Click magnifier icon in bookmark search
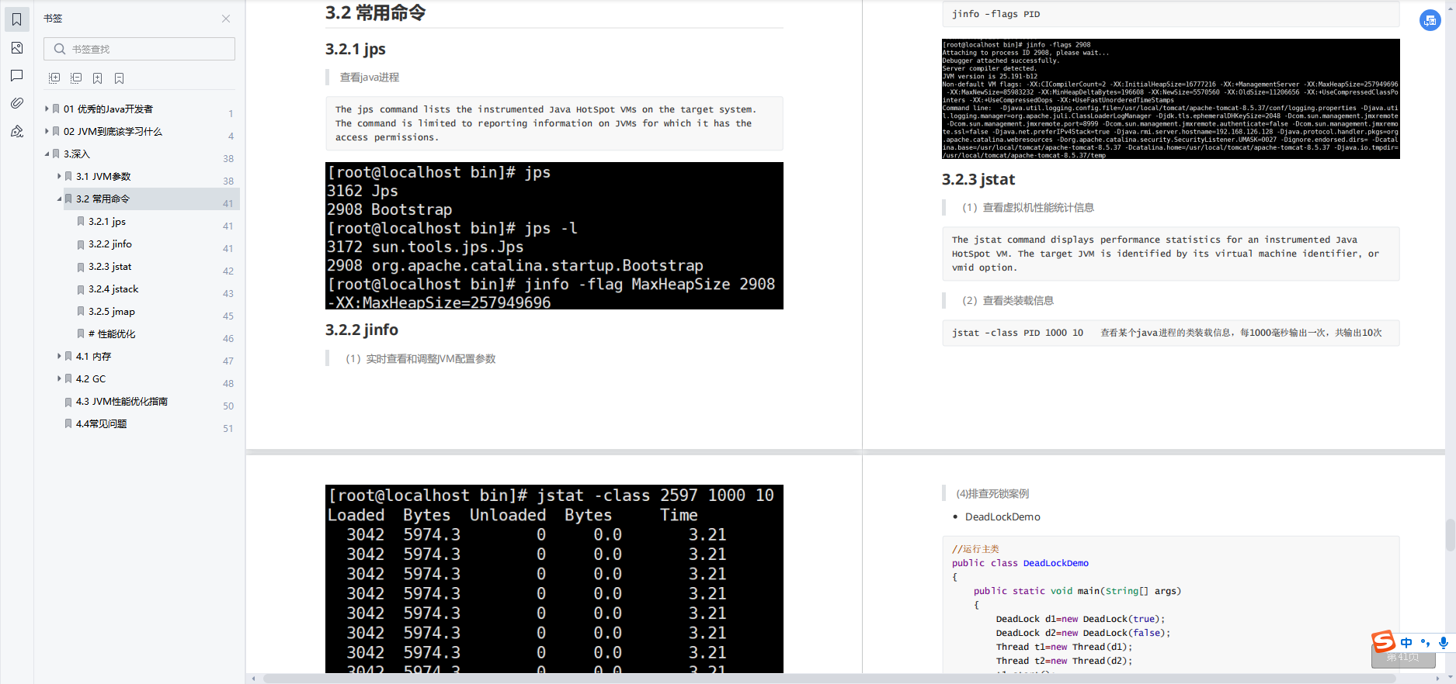 pyautogui.click(x=59, y=49)
